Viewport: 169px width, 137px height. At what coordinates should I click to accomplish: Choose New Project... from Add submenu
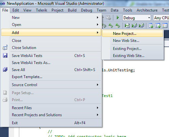(132, 33)
